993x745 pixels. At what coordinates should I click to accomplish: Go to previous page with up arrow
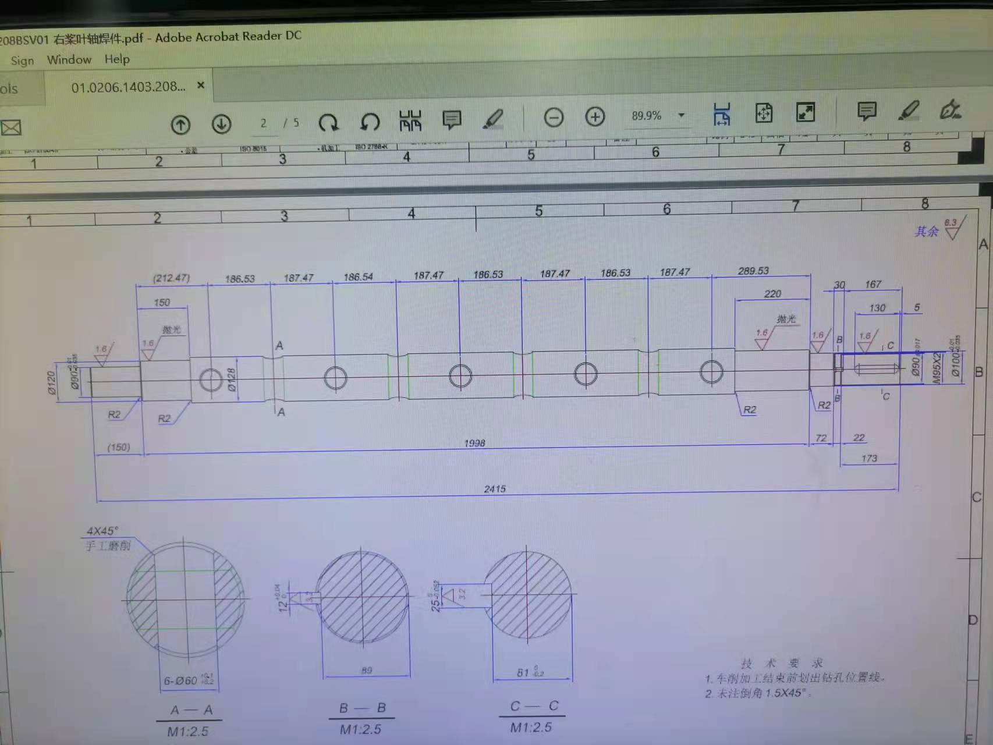point(180,125)
